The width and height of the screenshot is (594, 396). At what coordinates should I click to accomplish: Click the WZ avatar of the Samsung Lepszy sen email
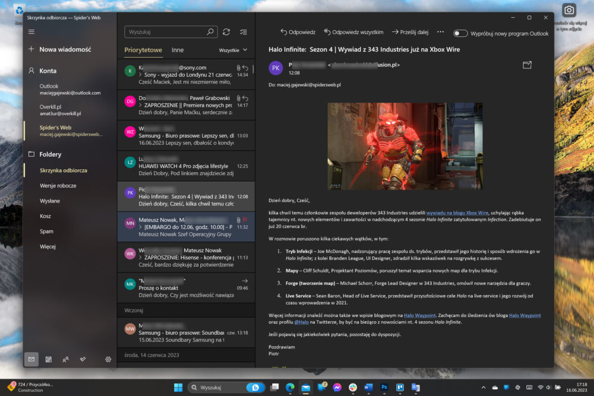[130, 132]
